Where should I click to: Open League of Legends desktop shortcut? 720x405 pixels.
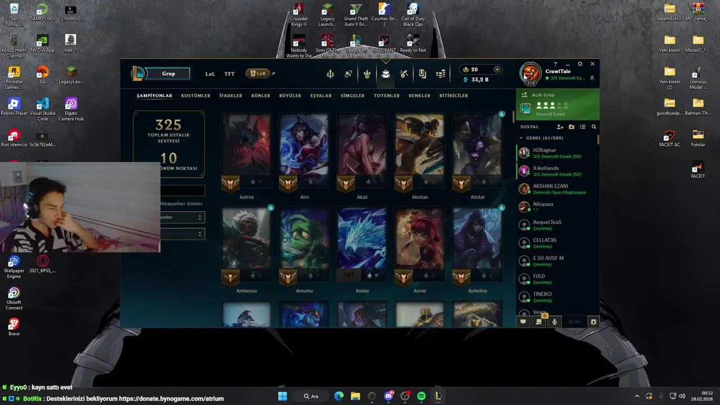tap(355, 46)
